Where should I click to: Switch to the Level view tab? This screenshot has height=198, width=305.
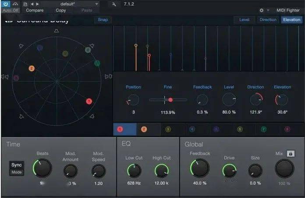(245, 20)
